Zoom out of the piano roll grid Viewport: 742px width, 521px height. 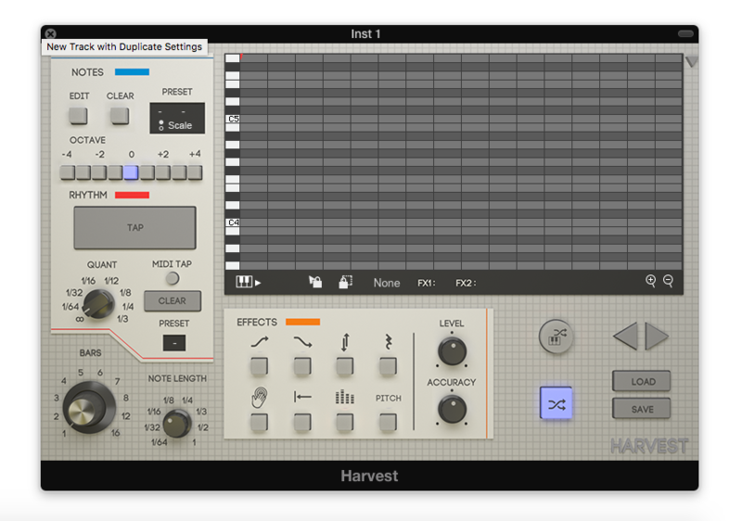click(x=668, y=281)
